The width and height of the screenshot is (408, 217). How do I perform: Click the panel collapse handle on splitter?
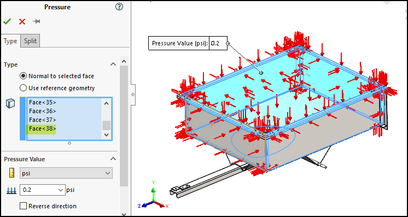click(133, 95)
